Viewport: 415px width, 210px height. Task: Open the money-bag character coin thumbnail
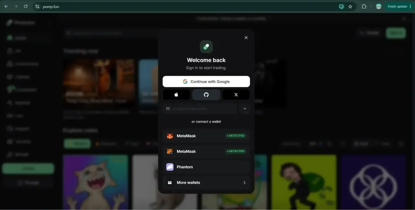pos(304,182)
